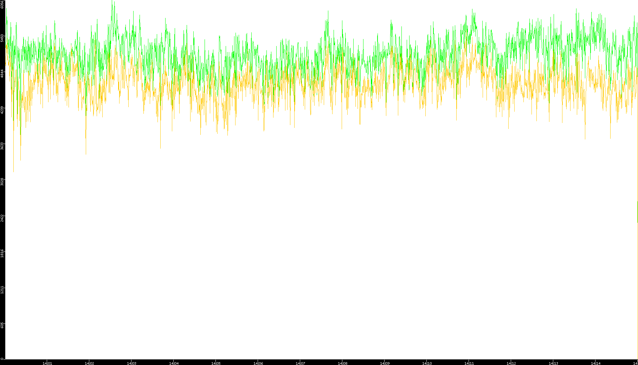Click the 4239 vertical axis label
Viewport: 638px width, 365px height.
2,110
